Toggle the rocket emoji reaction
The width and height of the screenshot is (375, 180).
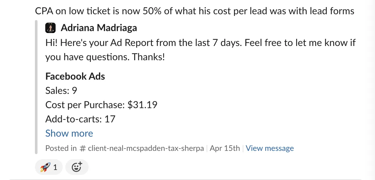click(x=49, y=167)
